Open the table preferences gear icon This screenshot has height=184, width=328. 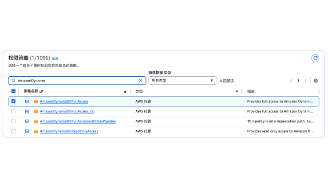point(316,81)
